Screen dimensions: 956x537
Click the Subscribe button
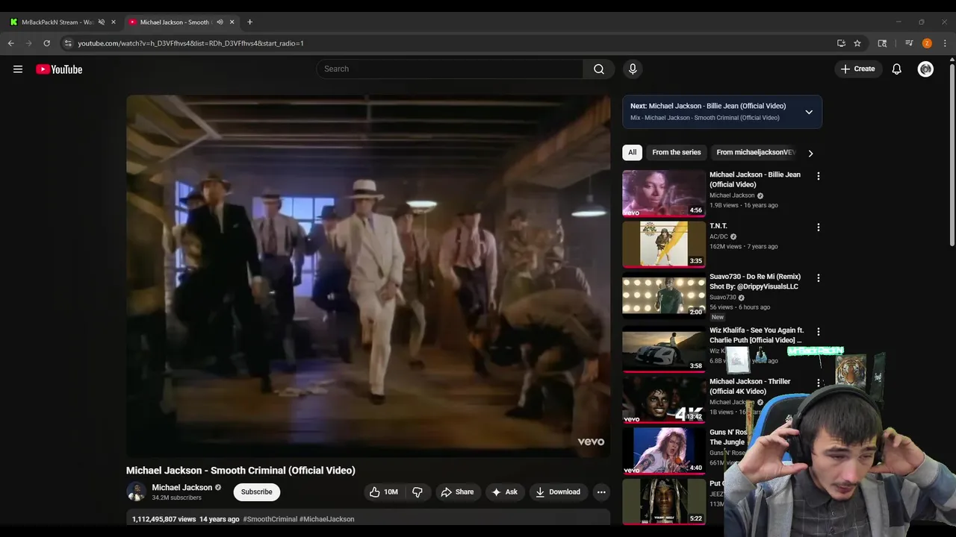[x=256, y=492]
